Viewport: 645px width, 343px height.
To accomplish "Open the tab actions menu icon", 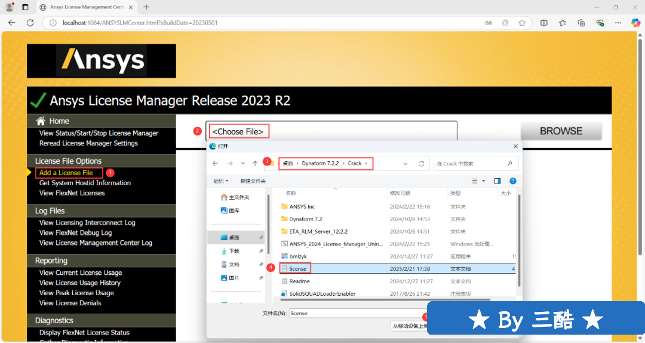I will 25,7.
